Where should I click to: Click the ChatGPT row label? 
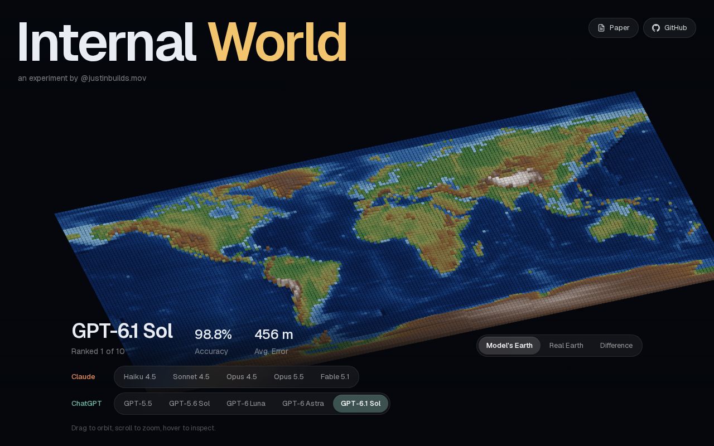point(86,404)
